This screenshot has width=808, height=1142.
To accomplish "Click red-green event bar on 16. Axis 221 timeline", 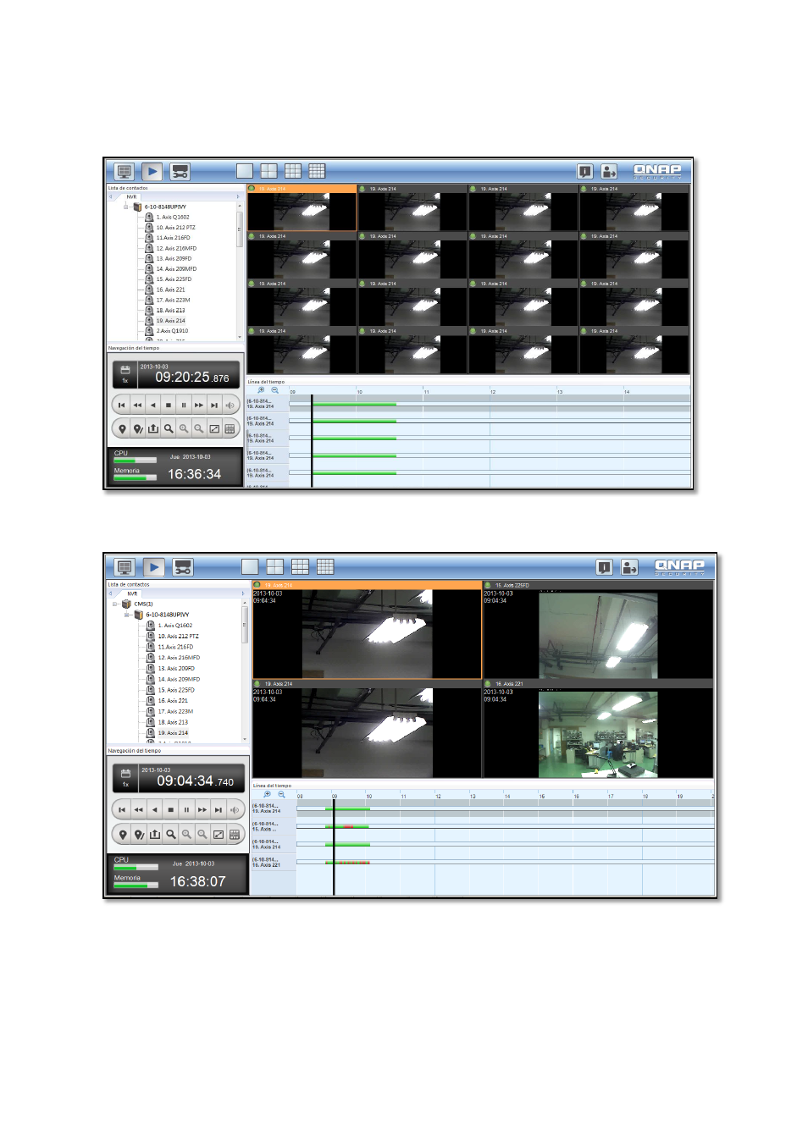I will point(347,863).
